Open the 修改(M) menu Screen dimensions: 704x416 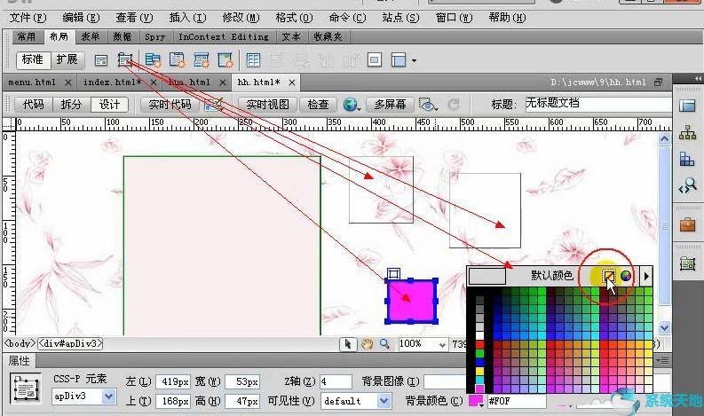click(241, 18)
